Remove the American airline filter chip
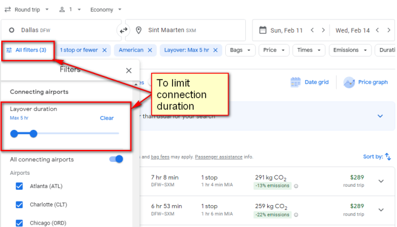The width and height of the screenshot is (397, 227). coord(150,50)
